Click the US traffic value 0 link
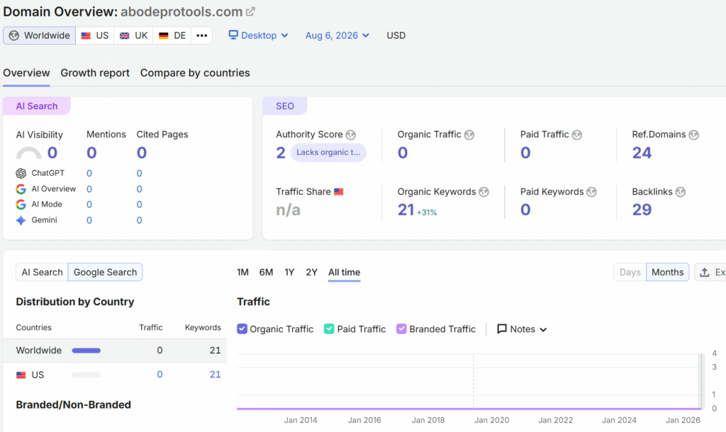This screenshot has width=726, height=432. [160, 375]
